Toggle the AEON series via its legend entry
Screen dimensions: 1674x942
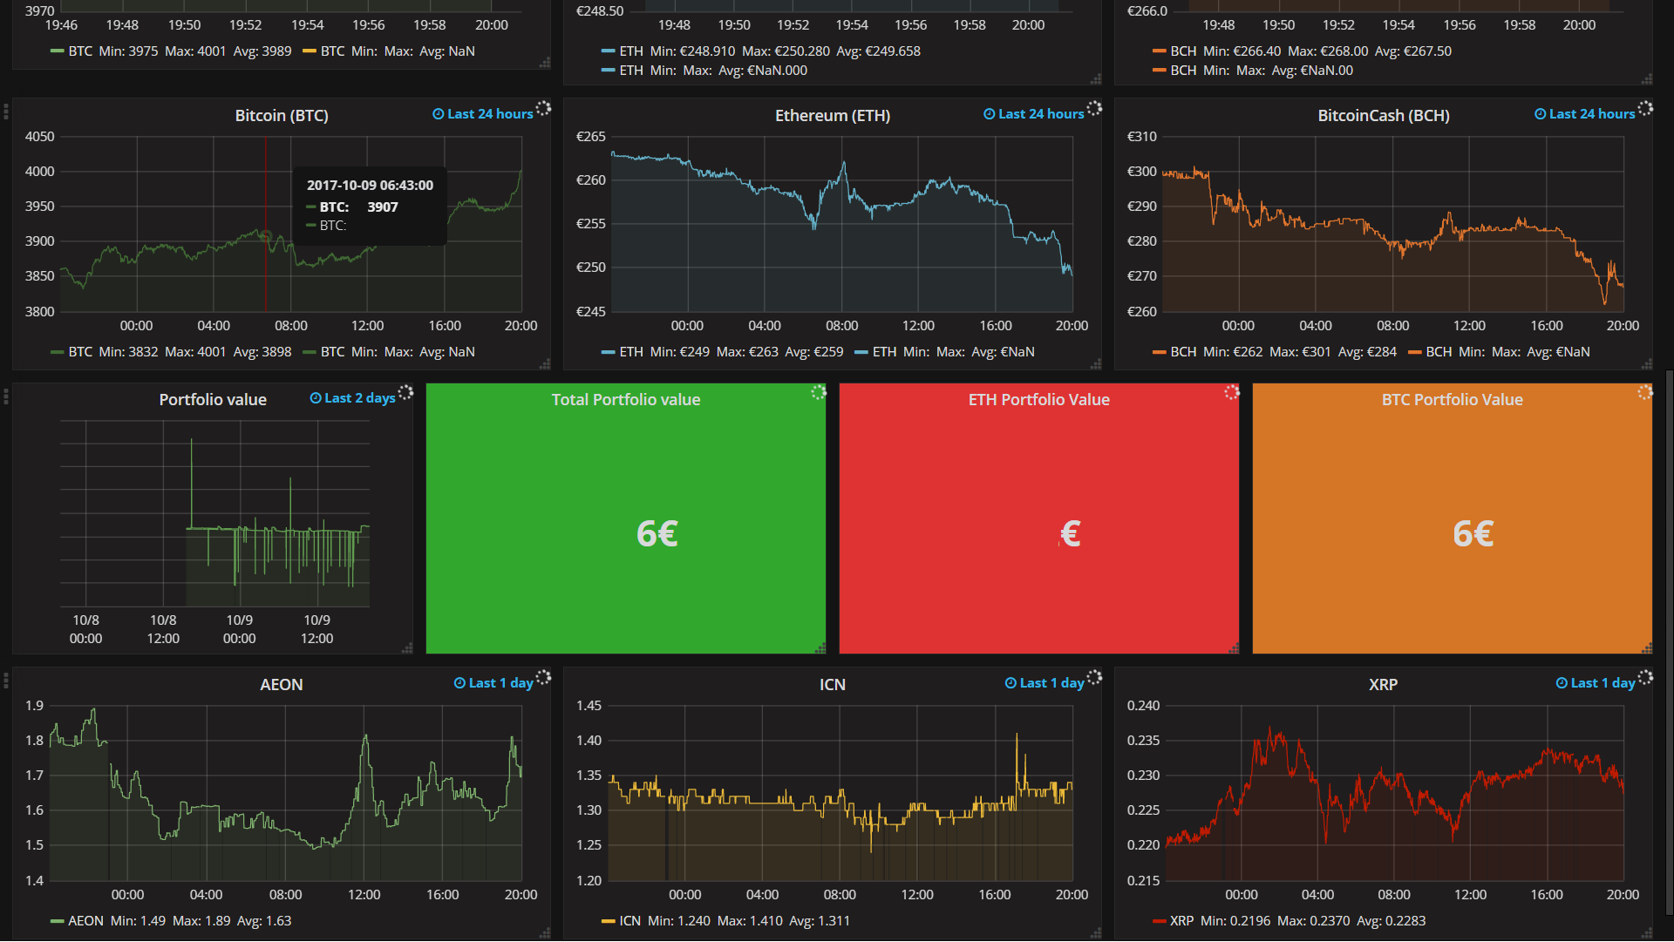tap(85, 920)
